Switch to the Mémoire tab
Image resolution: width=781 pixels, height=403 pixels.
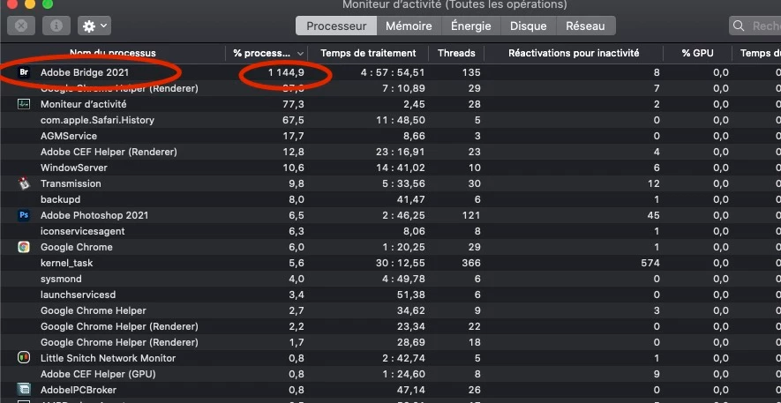pyautogui.click(x=409, y=26)
